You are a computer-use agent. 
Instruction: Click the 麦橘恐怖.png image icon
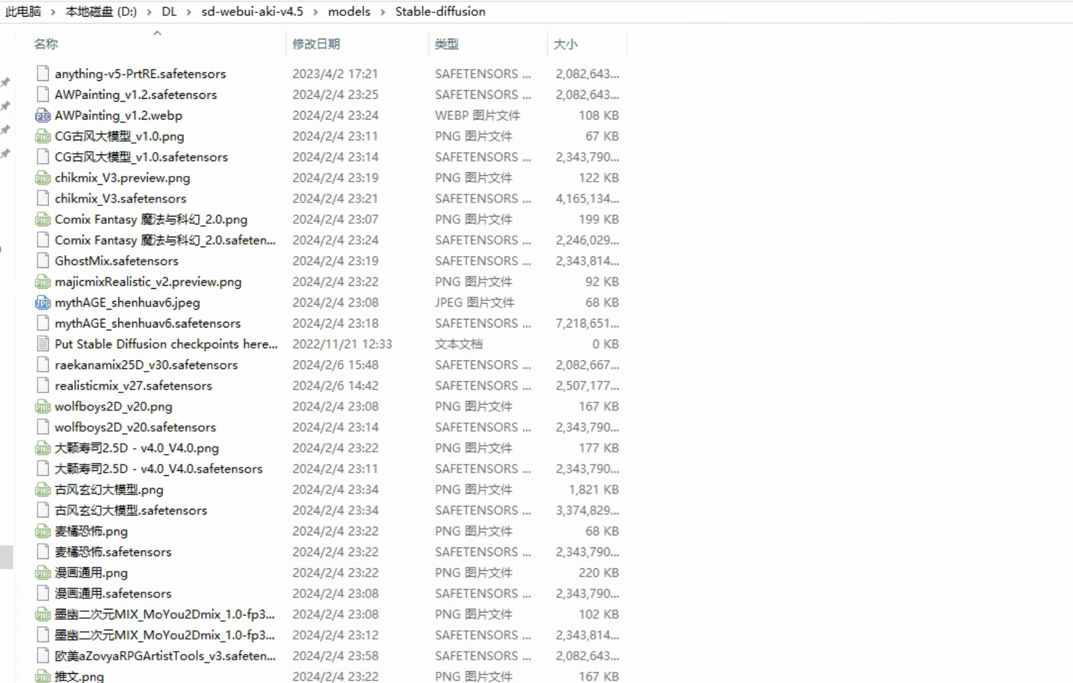(42, 531)
